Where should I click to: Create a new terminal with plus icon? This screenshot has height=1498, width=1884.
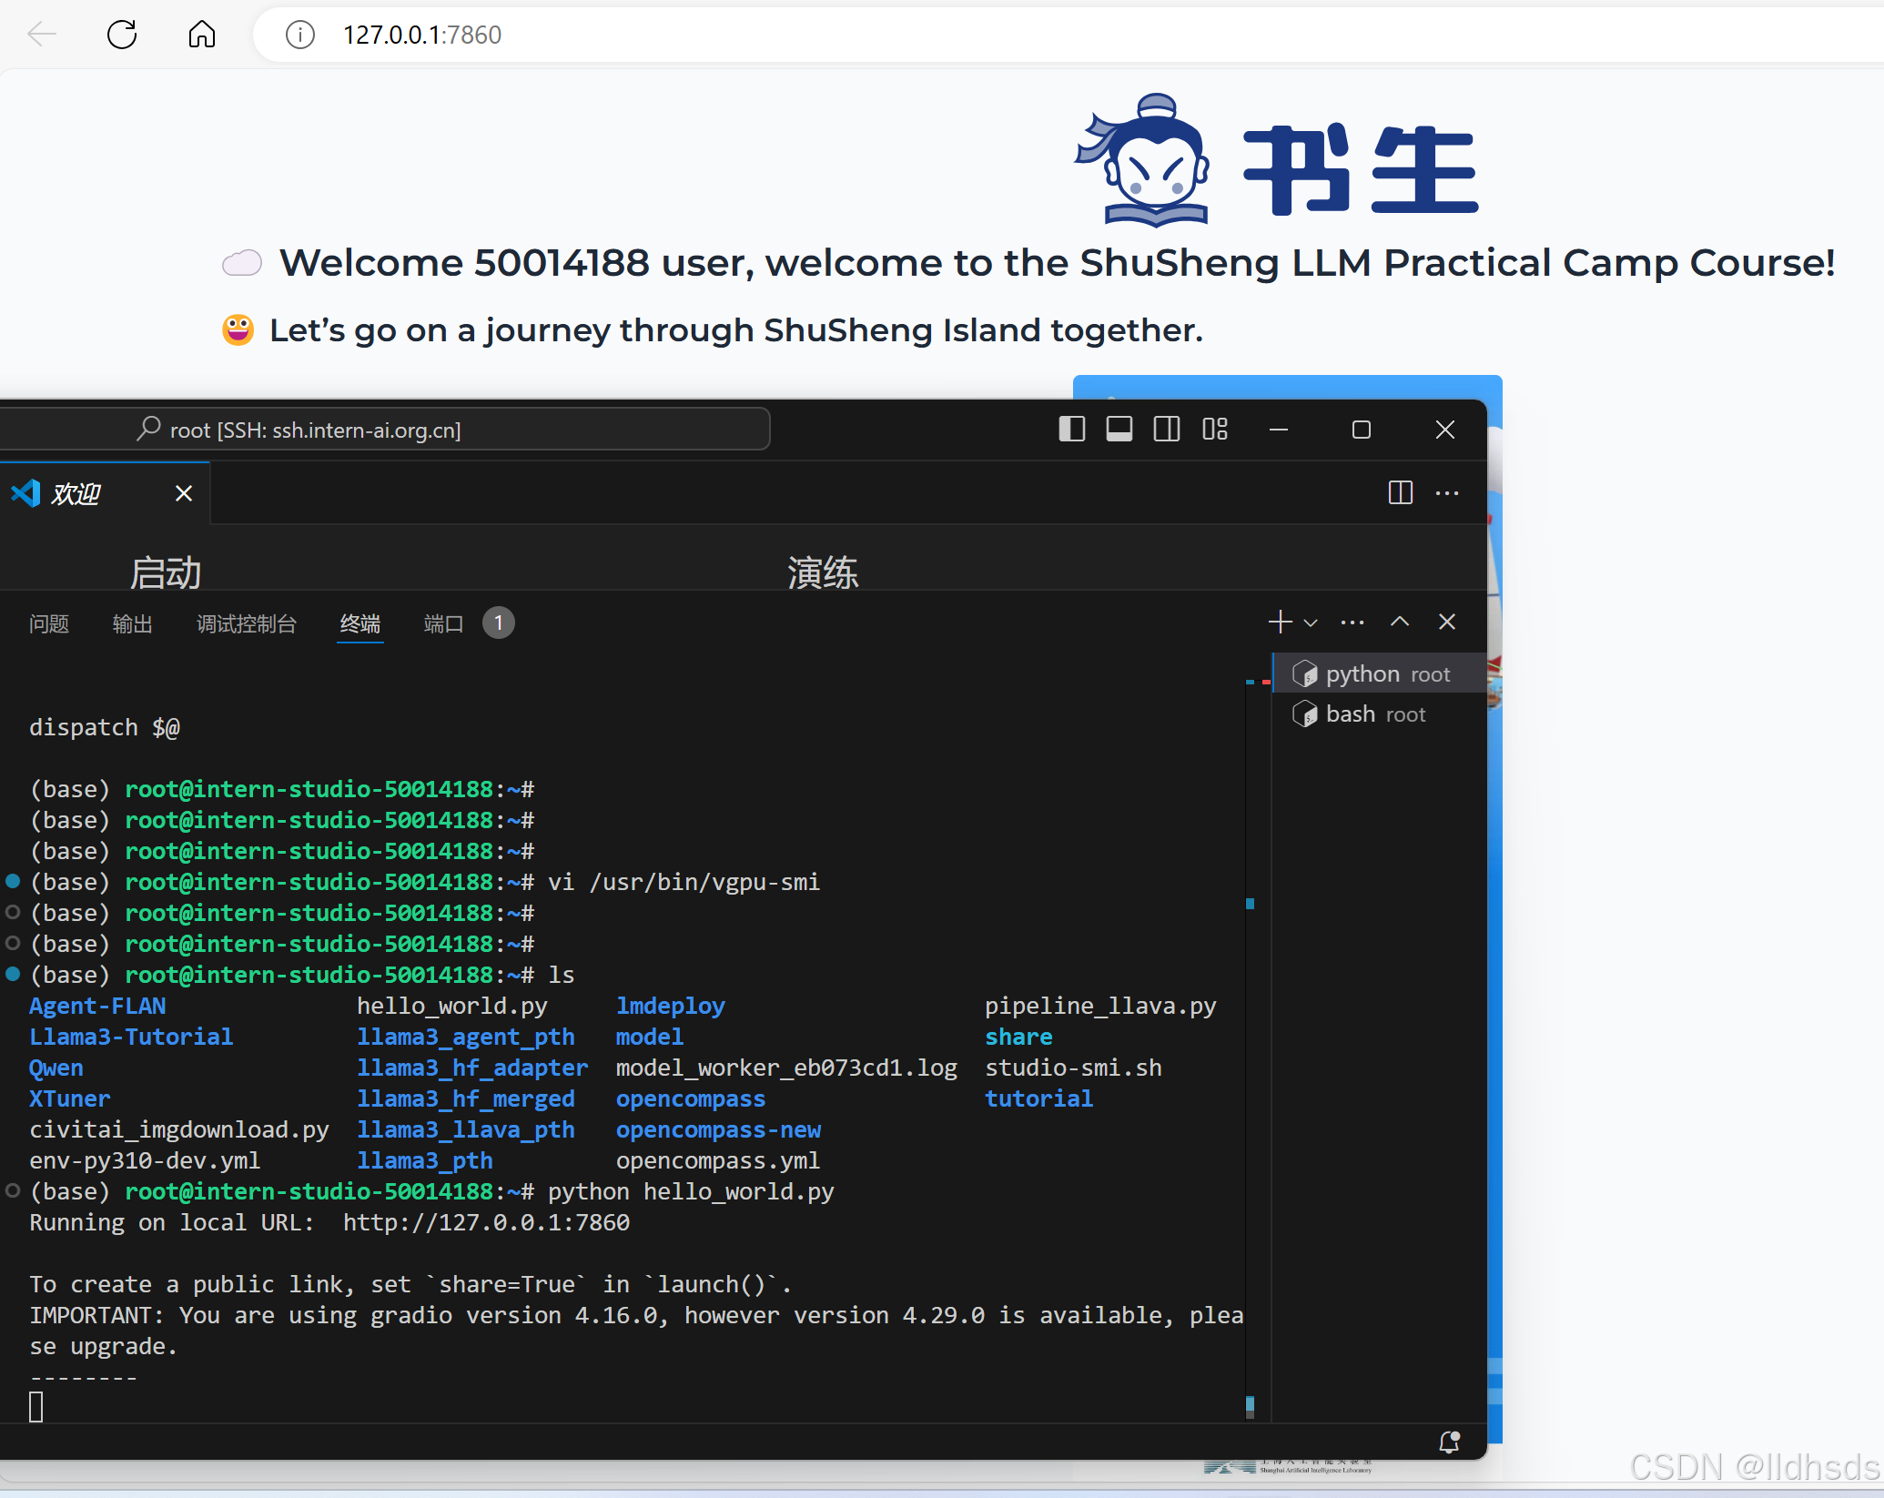(1280, 622)
